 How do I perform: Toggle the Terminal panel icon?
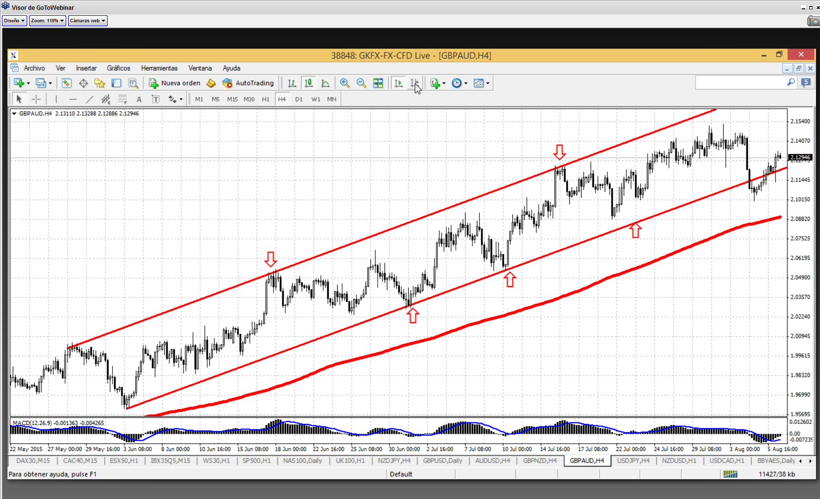(x=117, y=83)
